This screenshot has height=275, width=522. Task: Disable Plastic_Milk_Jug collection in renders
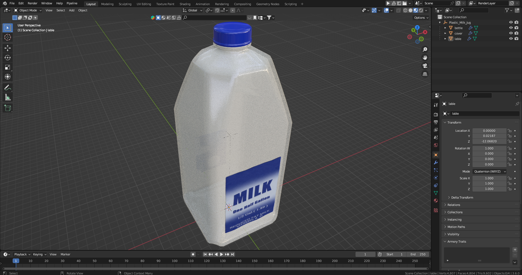(x=516, y=22)
